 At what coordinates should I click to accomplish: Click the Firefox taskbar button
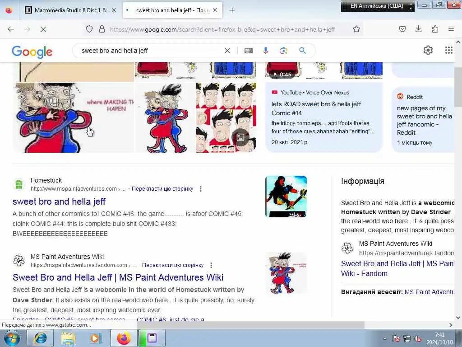[x=124, y=338]
